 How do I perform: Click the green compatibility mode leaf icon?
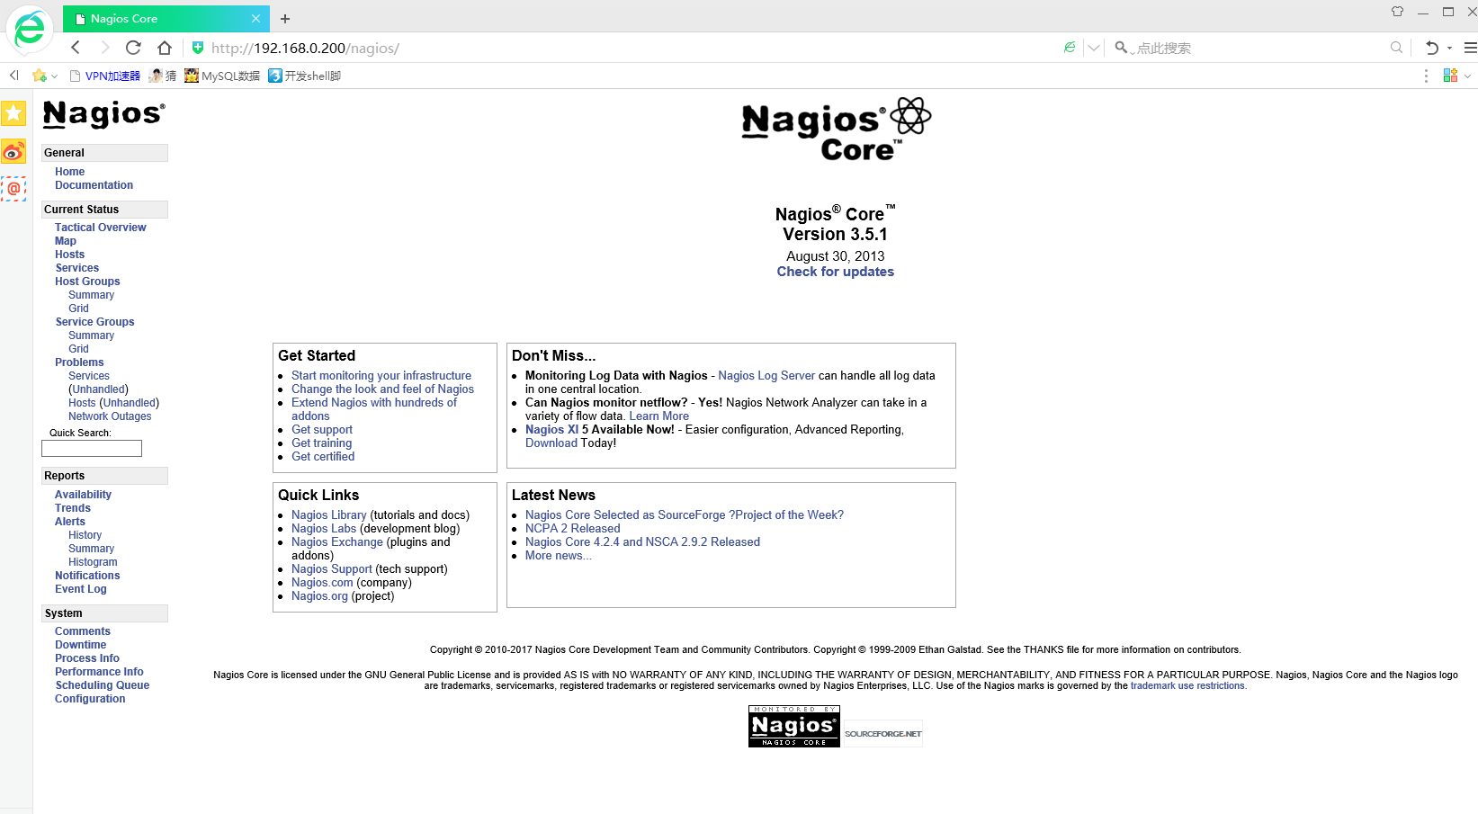pyautogui.click(x=1070, y=48)
